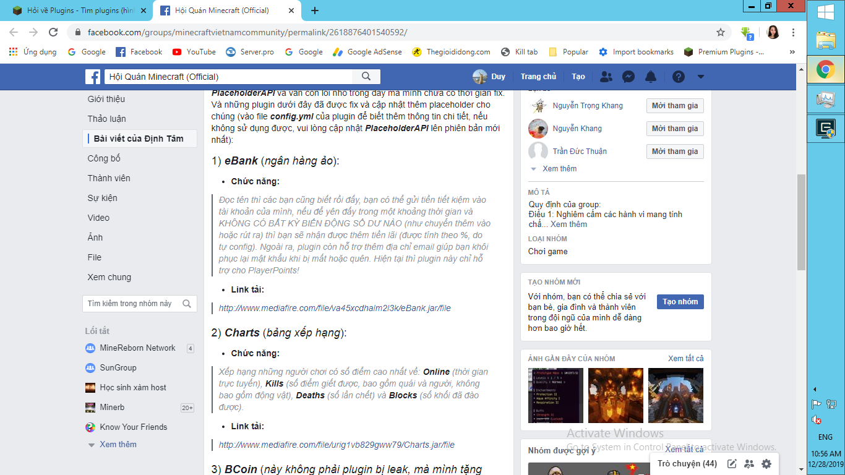Image resolution: width=845 pixels, height=475 pixels.
Task: Click the friend requests icon
Action: 606,77
